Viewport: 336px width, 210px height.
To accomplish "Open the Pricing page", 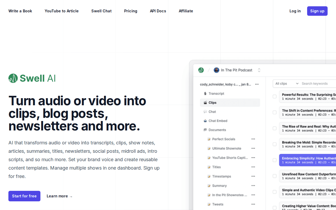I will coord(131,11).
